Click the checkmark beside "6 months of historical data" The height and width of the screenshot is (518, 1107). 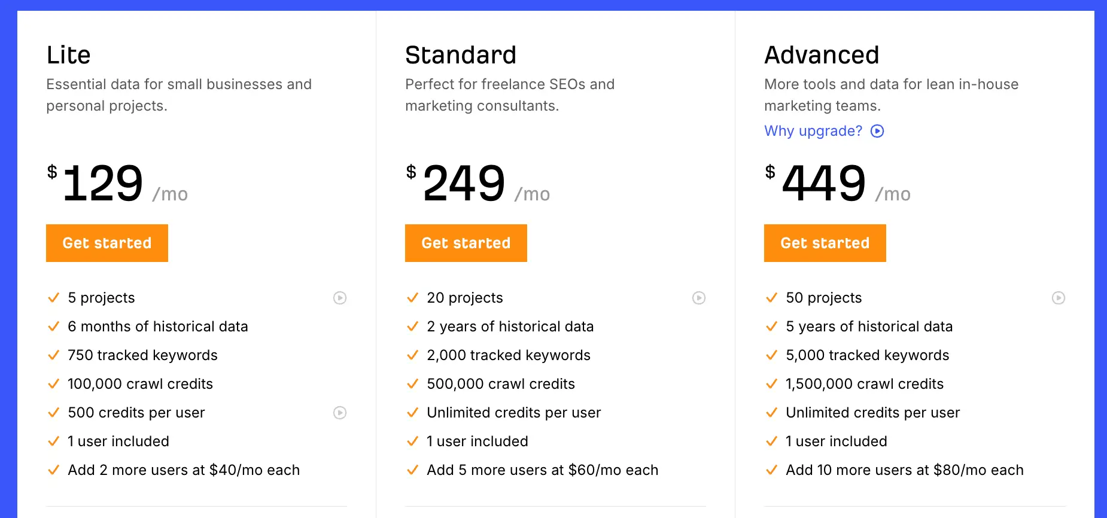(53, 326)
